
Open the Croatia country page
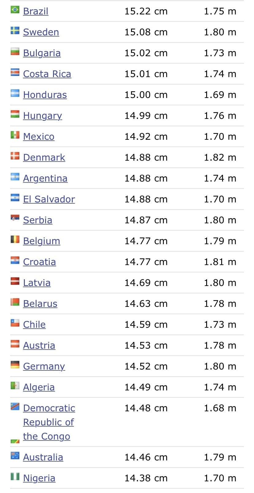pos(40,262)
